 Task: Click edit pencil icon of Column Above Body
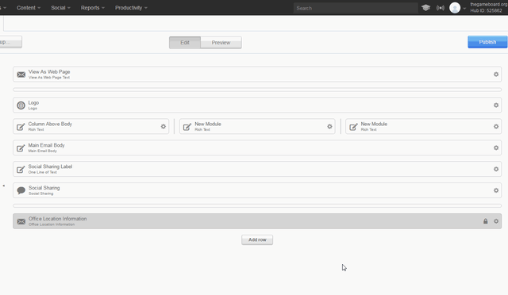coord(21,127)
